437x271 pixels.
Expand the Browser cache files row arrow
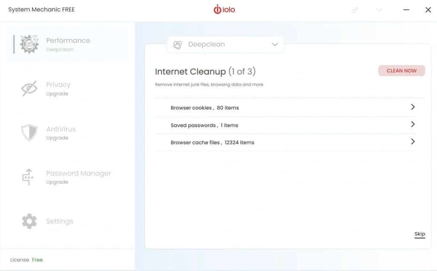click(413, 141)
